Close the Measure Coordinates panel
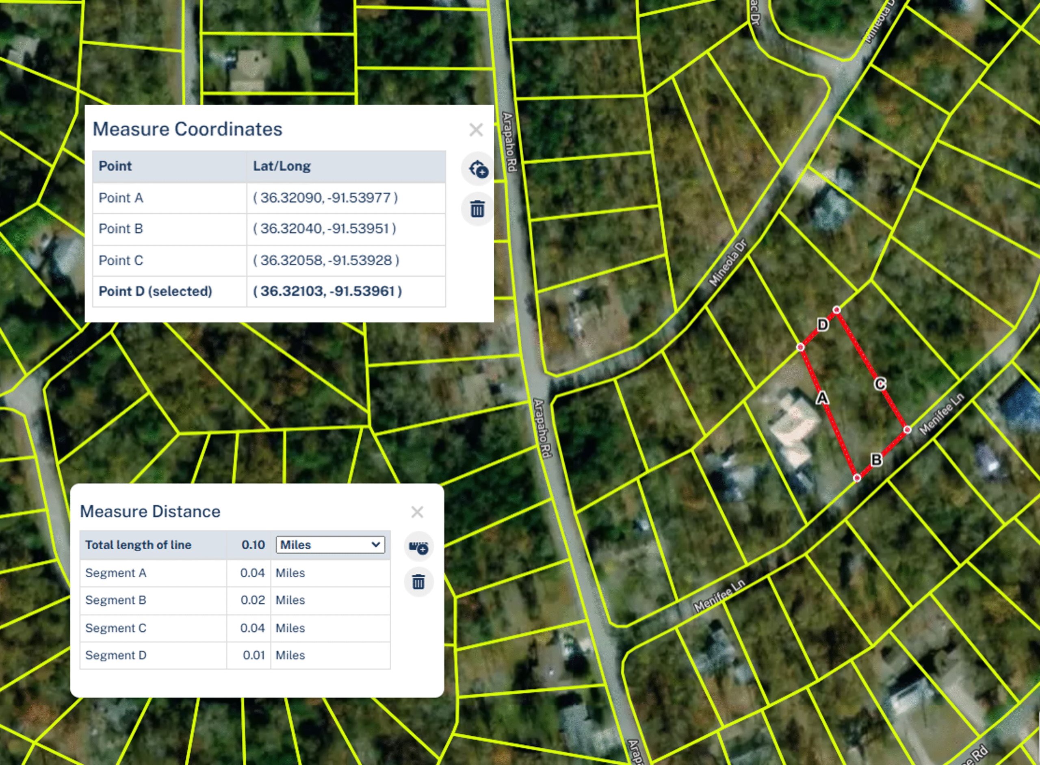1040x765 pixels. 476,130
